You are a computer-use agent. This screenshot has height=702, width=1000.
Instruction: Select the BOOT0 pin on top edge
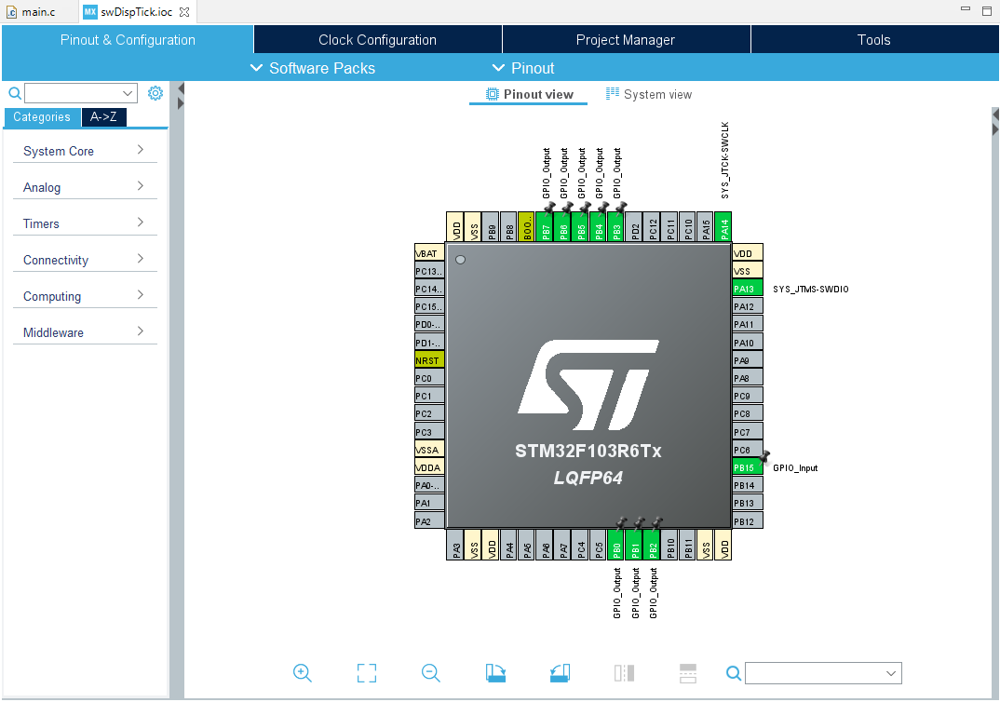(527, 227)
